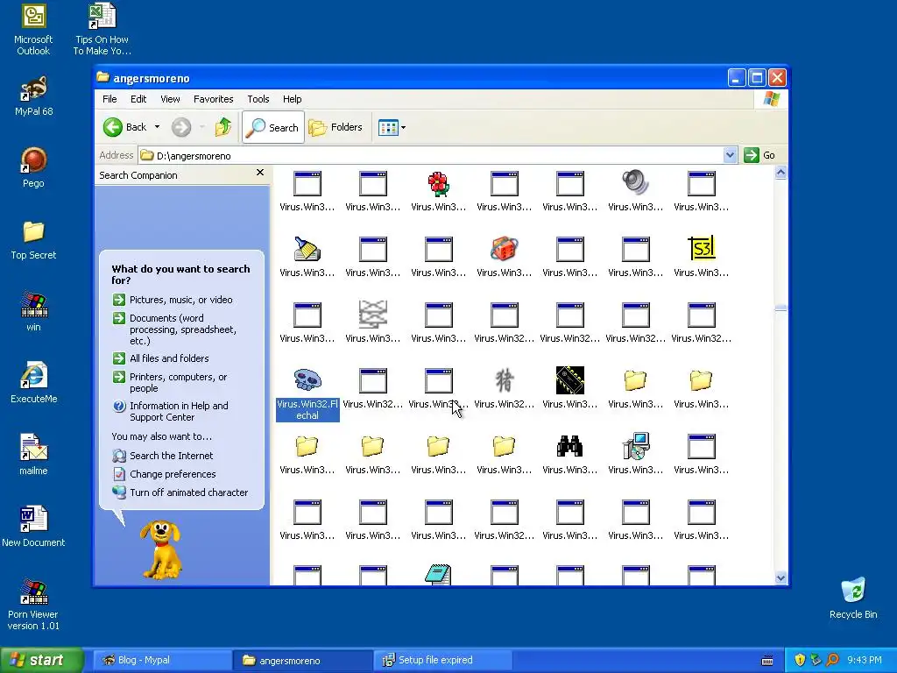Viewport: 897px width, 673px height.
Task: Select the teal notepad file icon
Action: tap(438, 574)
